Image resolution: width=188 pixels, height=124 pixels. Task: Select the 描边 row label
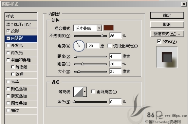point(15,111)
